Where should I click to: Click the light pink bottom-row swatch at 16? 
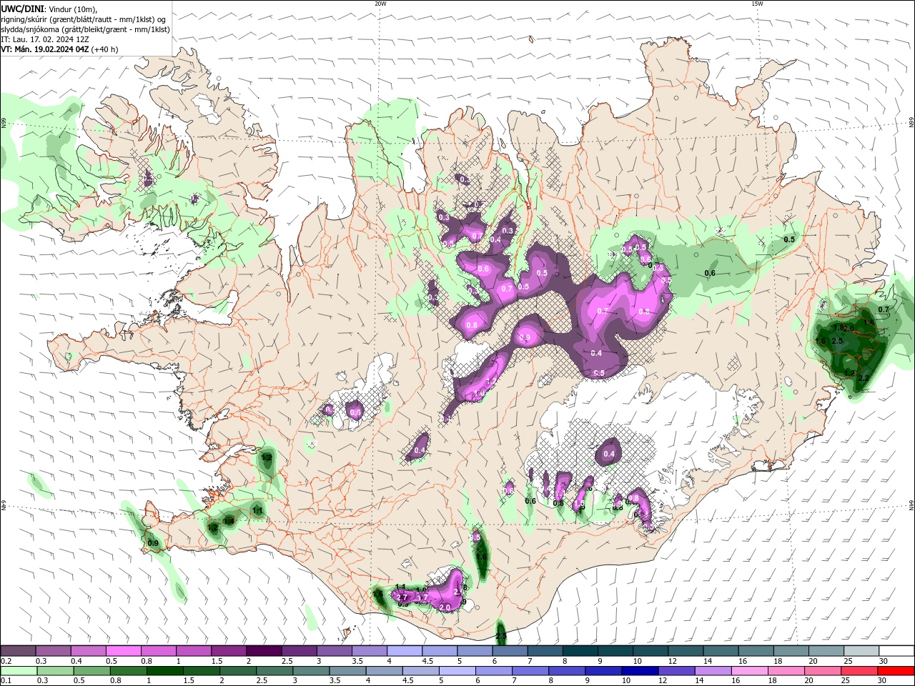point(749,671)
